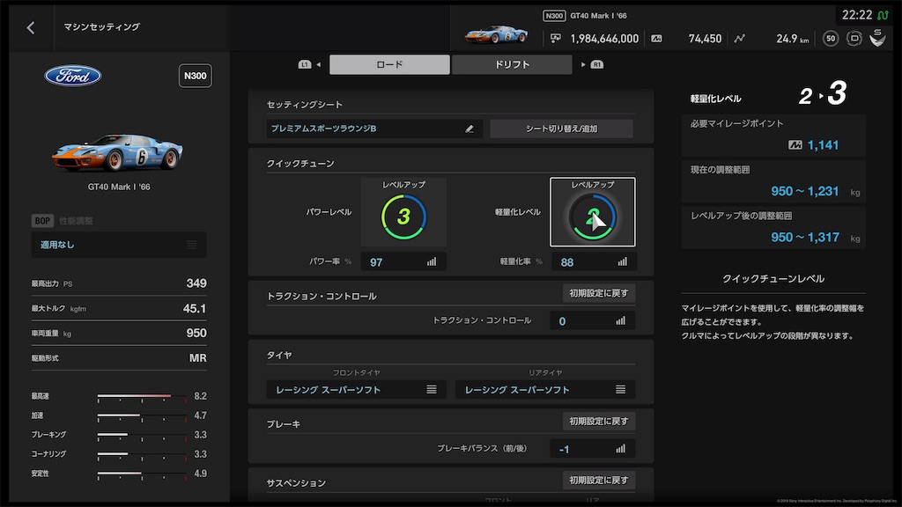
Task: Click the bar icon in パワー率 field
Action: 432,262
